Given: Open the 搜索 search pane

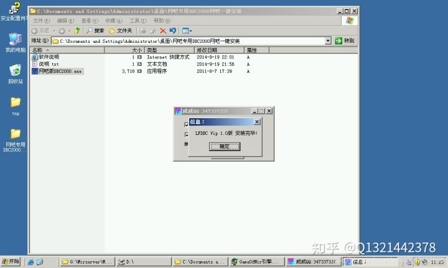Looking at the screenshot, I should pyautogui.click(x=95, y=30).
